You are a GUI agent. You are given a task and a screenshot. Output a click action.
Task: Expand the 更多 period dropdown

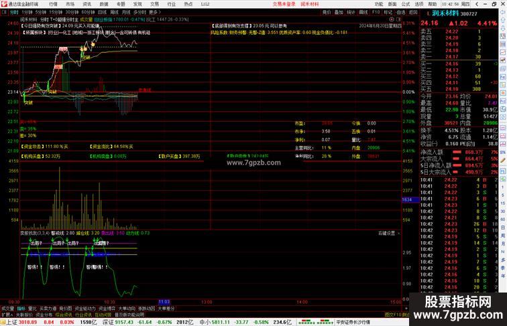coord(154,12)
